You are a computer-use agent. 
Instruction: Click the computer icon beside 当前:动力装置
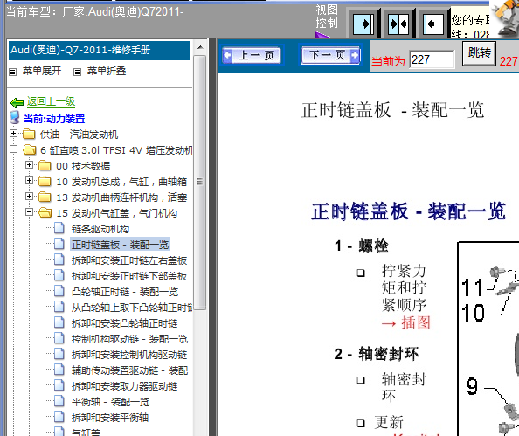[15, 118]
